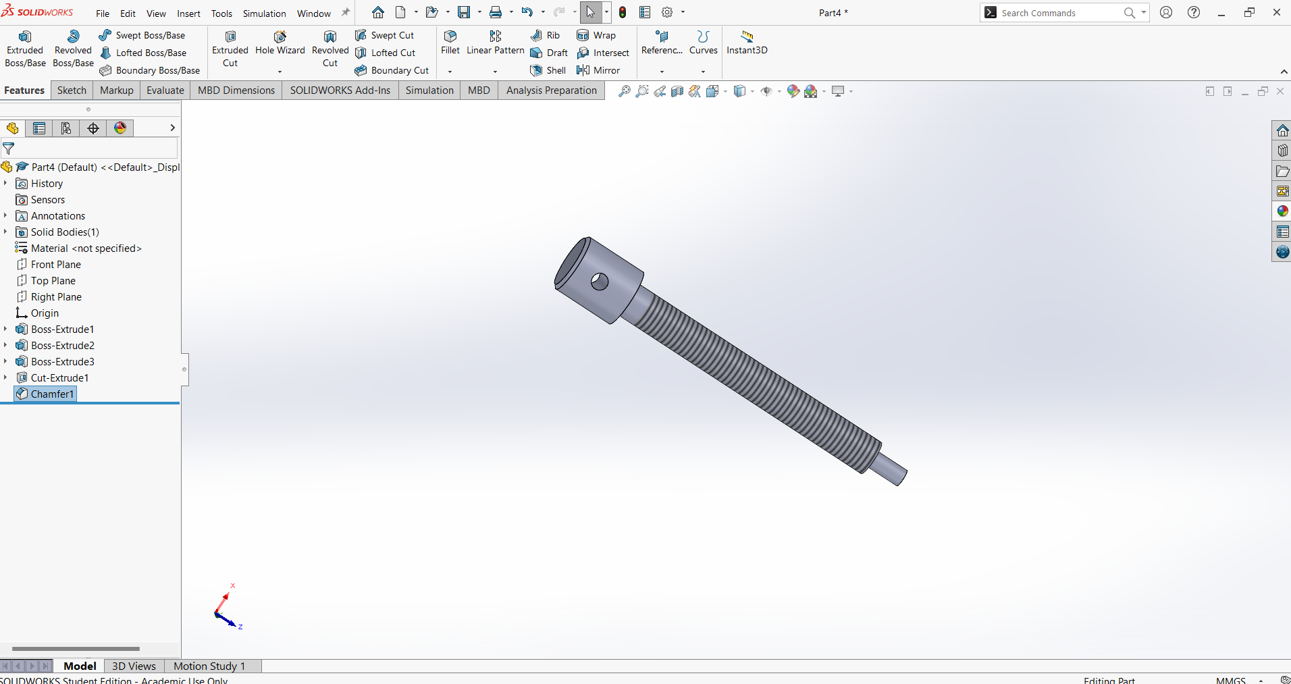Open the Simulation menu

[264, 14]
